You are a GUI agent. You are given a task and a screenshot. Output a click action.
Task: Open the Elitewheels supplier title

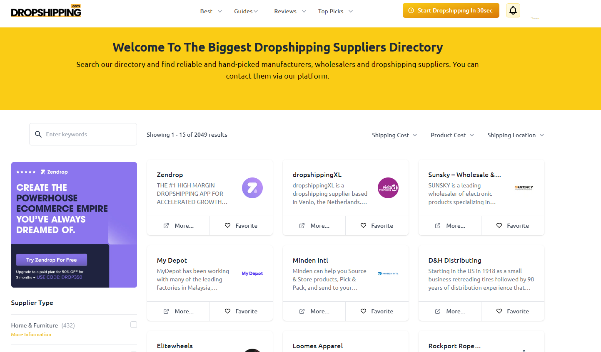[x=175, y=346]
